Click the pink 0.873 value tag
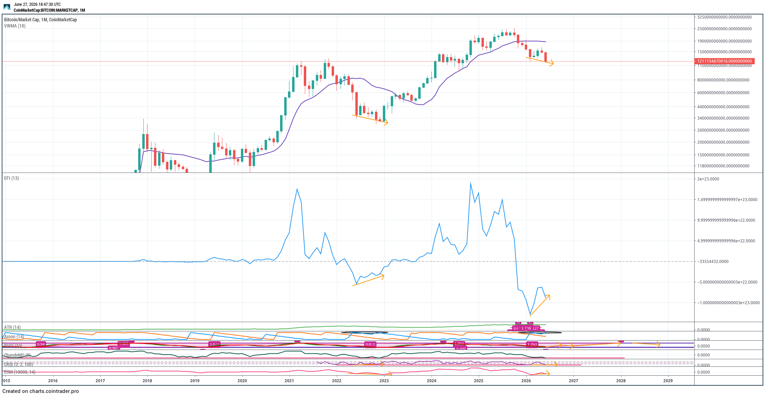 tap(370, 344)
